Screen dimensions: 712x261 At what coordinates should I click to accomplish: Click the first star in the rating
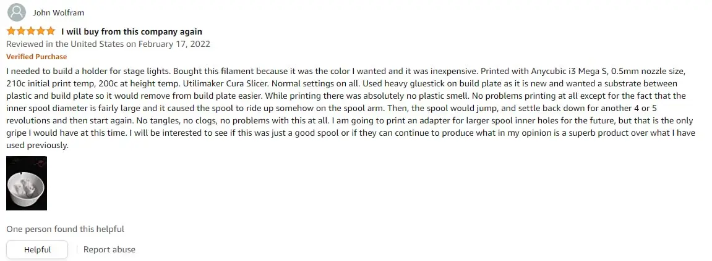pos(11,31)
